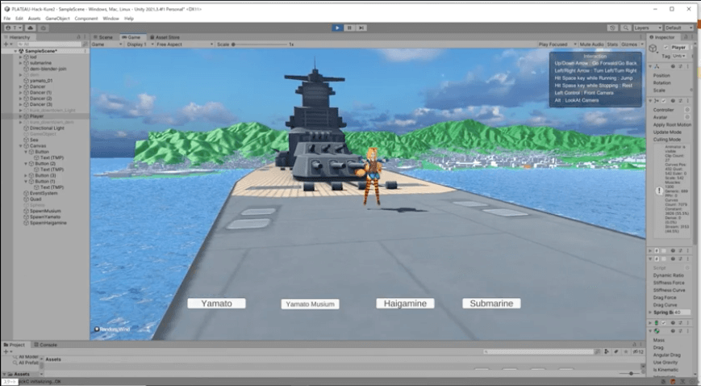Select the Project tab
This screenshot has width=701, height=386.
click(15, 345)
